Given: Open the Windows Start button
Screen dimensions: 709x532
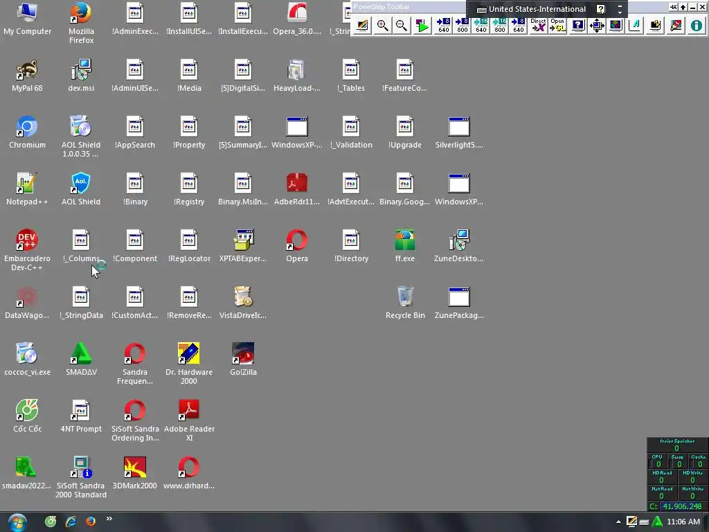Looking at the screenshot, I should [x=17, y=522].
